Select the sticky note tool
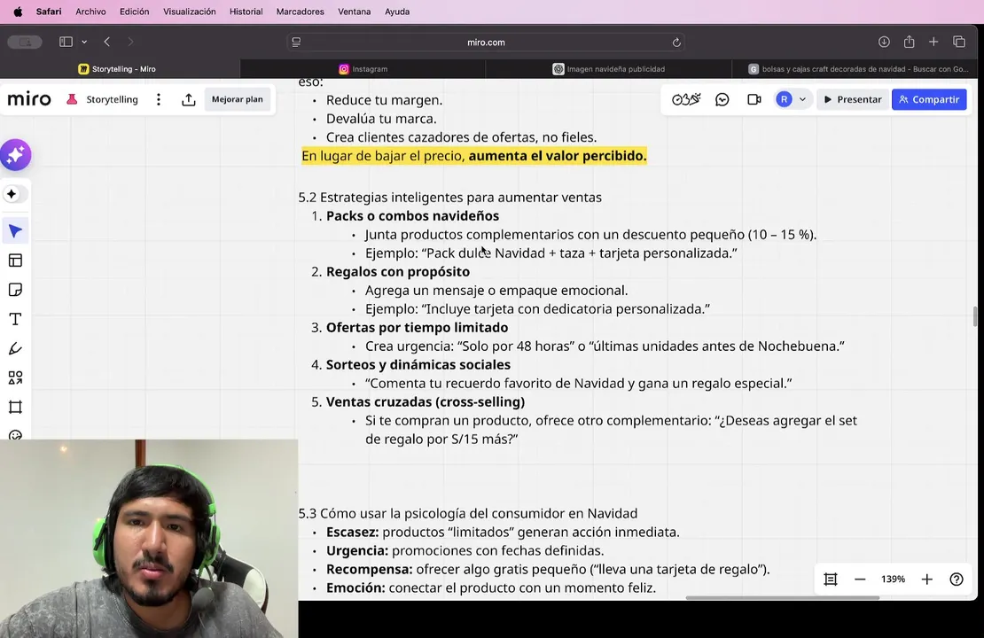984x638 pixels. click(16, 290)
